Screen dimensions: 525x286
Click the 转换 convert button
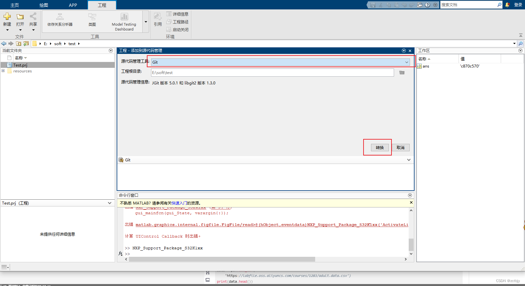click(x=380, y=147)
